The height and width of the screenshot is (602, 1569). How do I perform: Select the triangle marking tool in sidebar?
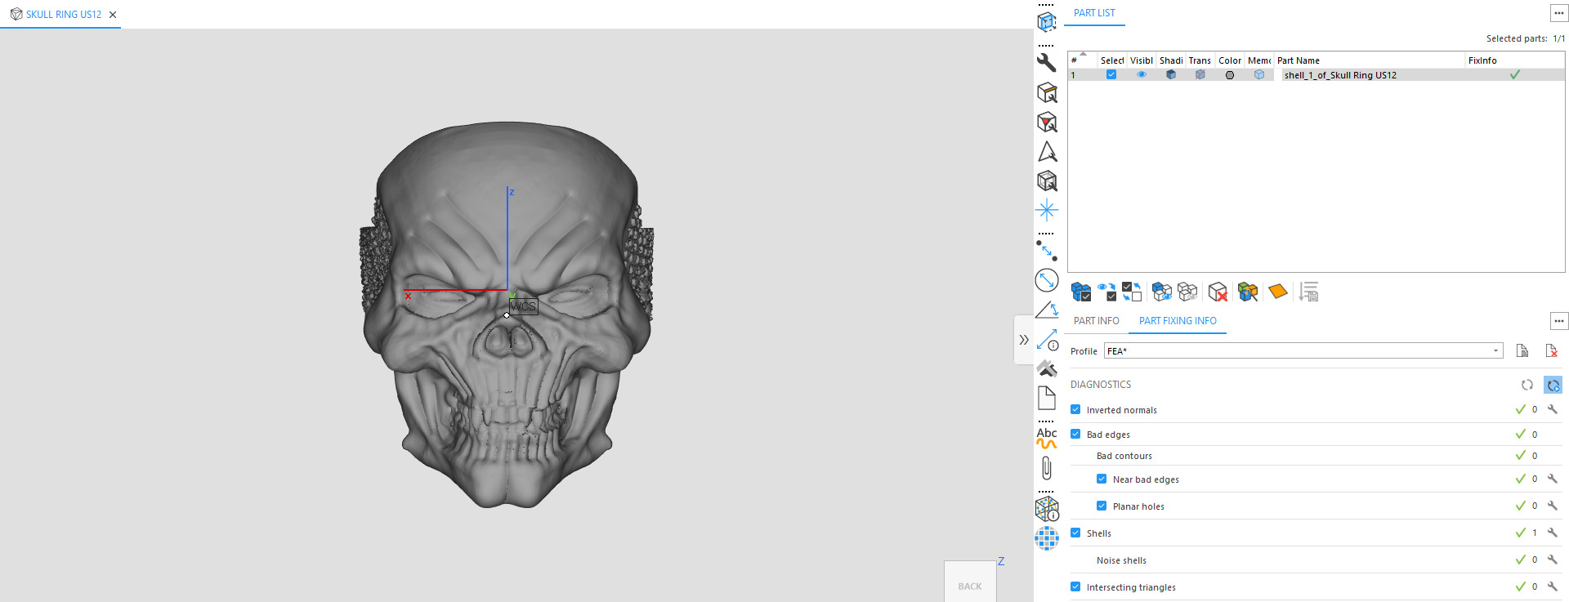[x=1047, y=152]
